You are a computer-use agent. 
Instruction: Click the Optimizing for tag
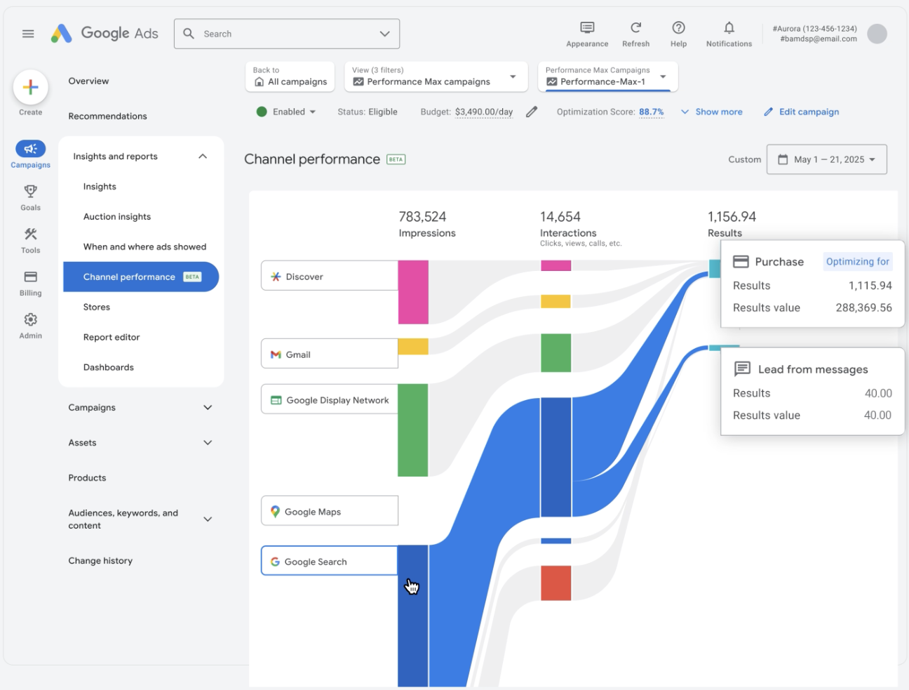857,262
